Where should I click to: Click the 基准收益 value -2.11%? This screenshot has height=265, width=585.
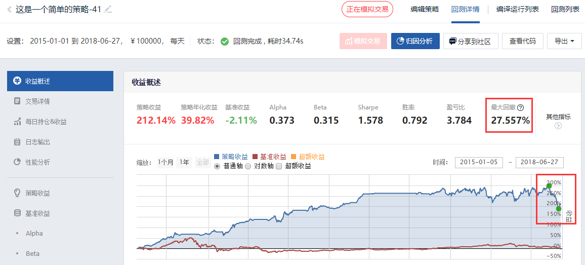(241, 121)
